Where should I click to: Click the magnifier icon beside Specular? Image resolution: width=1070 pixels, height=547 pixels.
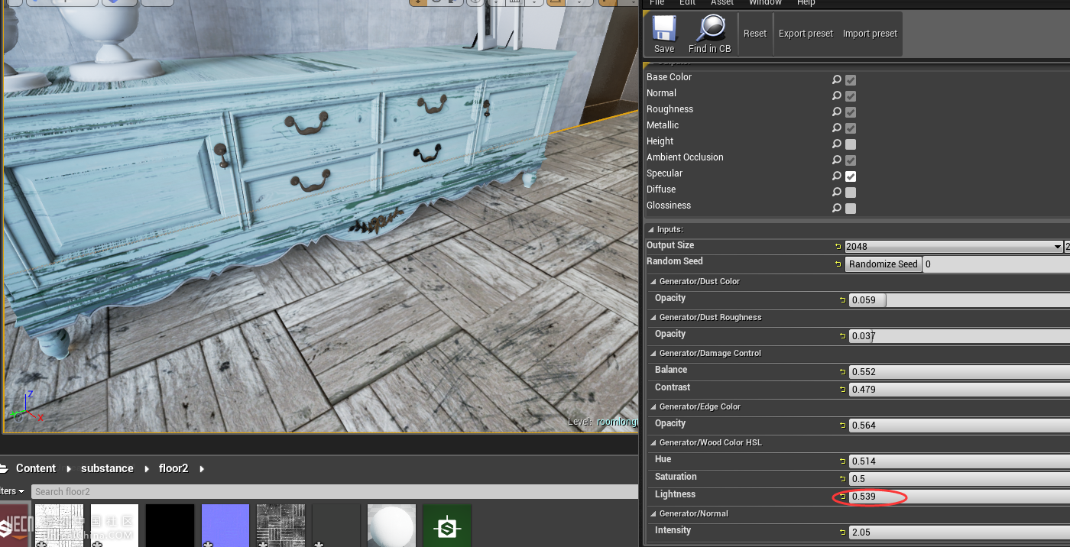click(837, 176)
